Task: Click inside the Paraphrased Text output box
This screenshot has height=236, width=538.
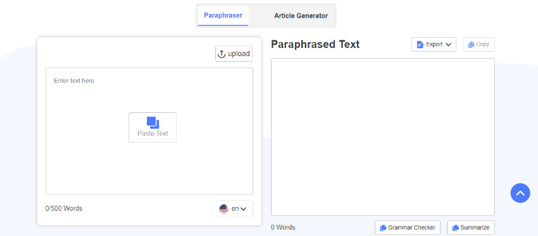Action: [383, 137]
